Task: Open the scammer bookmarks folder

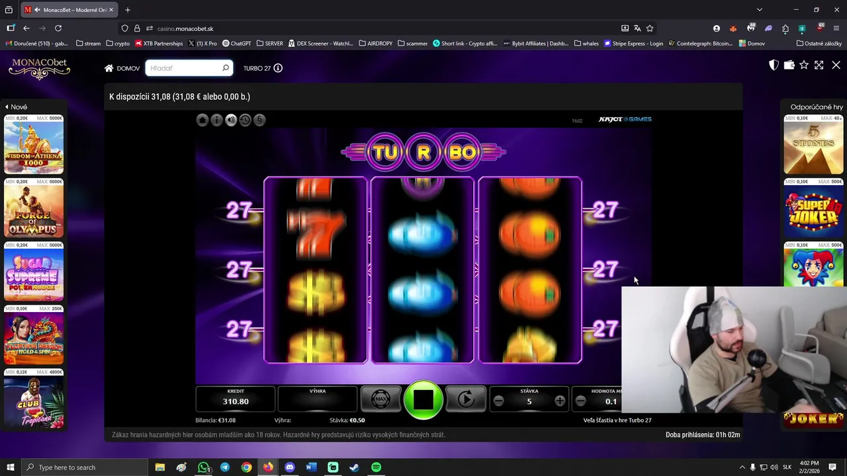Action: 412,44
